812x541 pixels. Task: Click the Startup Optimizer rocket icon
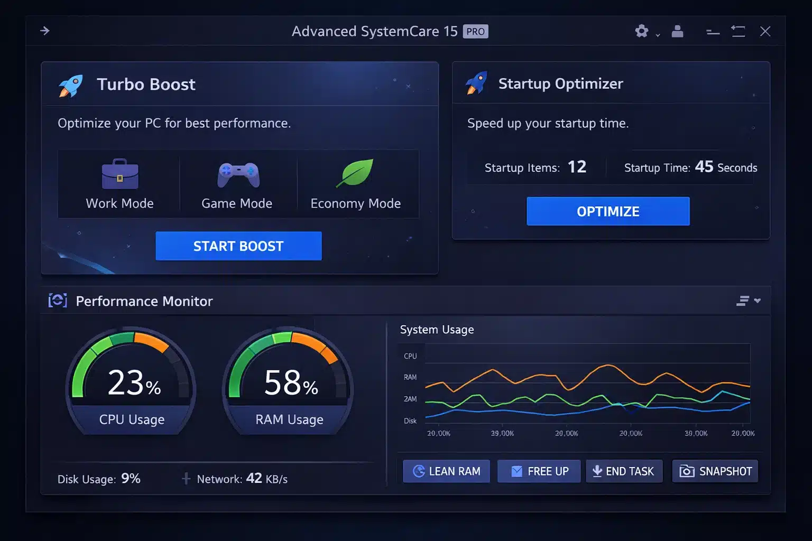point(477,83)
